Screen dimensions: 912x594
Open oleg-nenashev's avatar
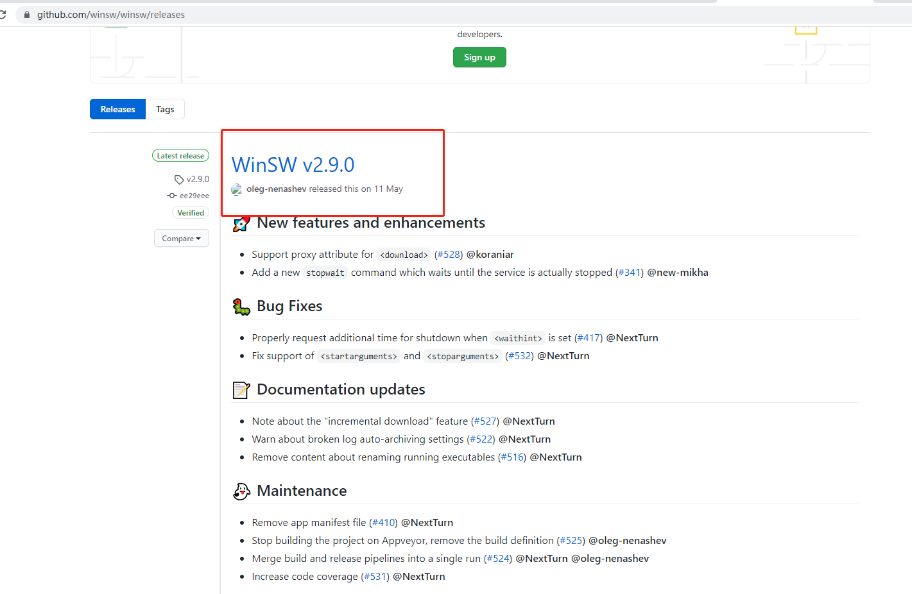coord(237,189)
